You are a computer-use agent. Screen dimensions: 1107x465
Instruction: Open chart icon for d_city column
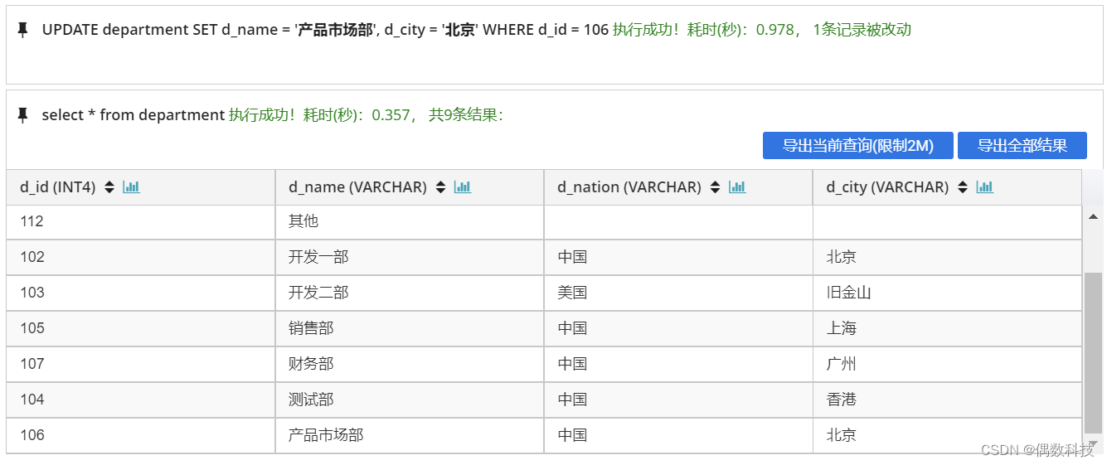[984, 187]
